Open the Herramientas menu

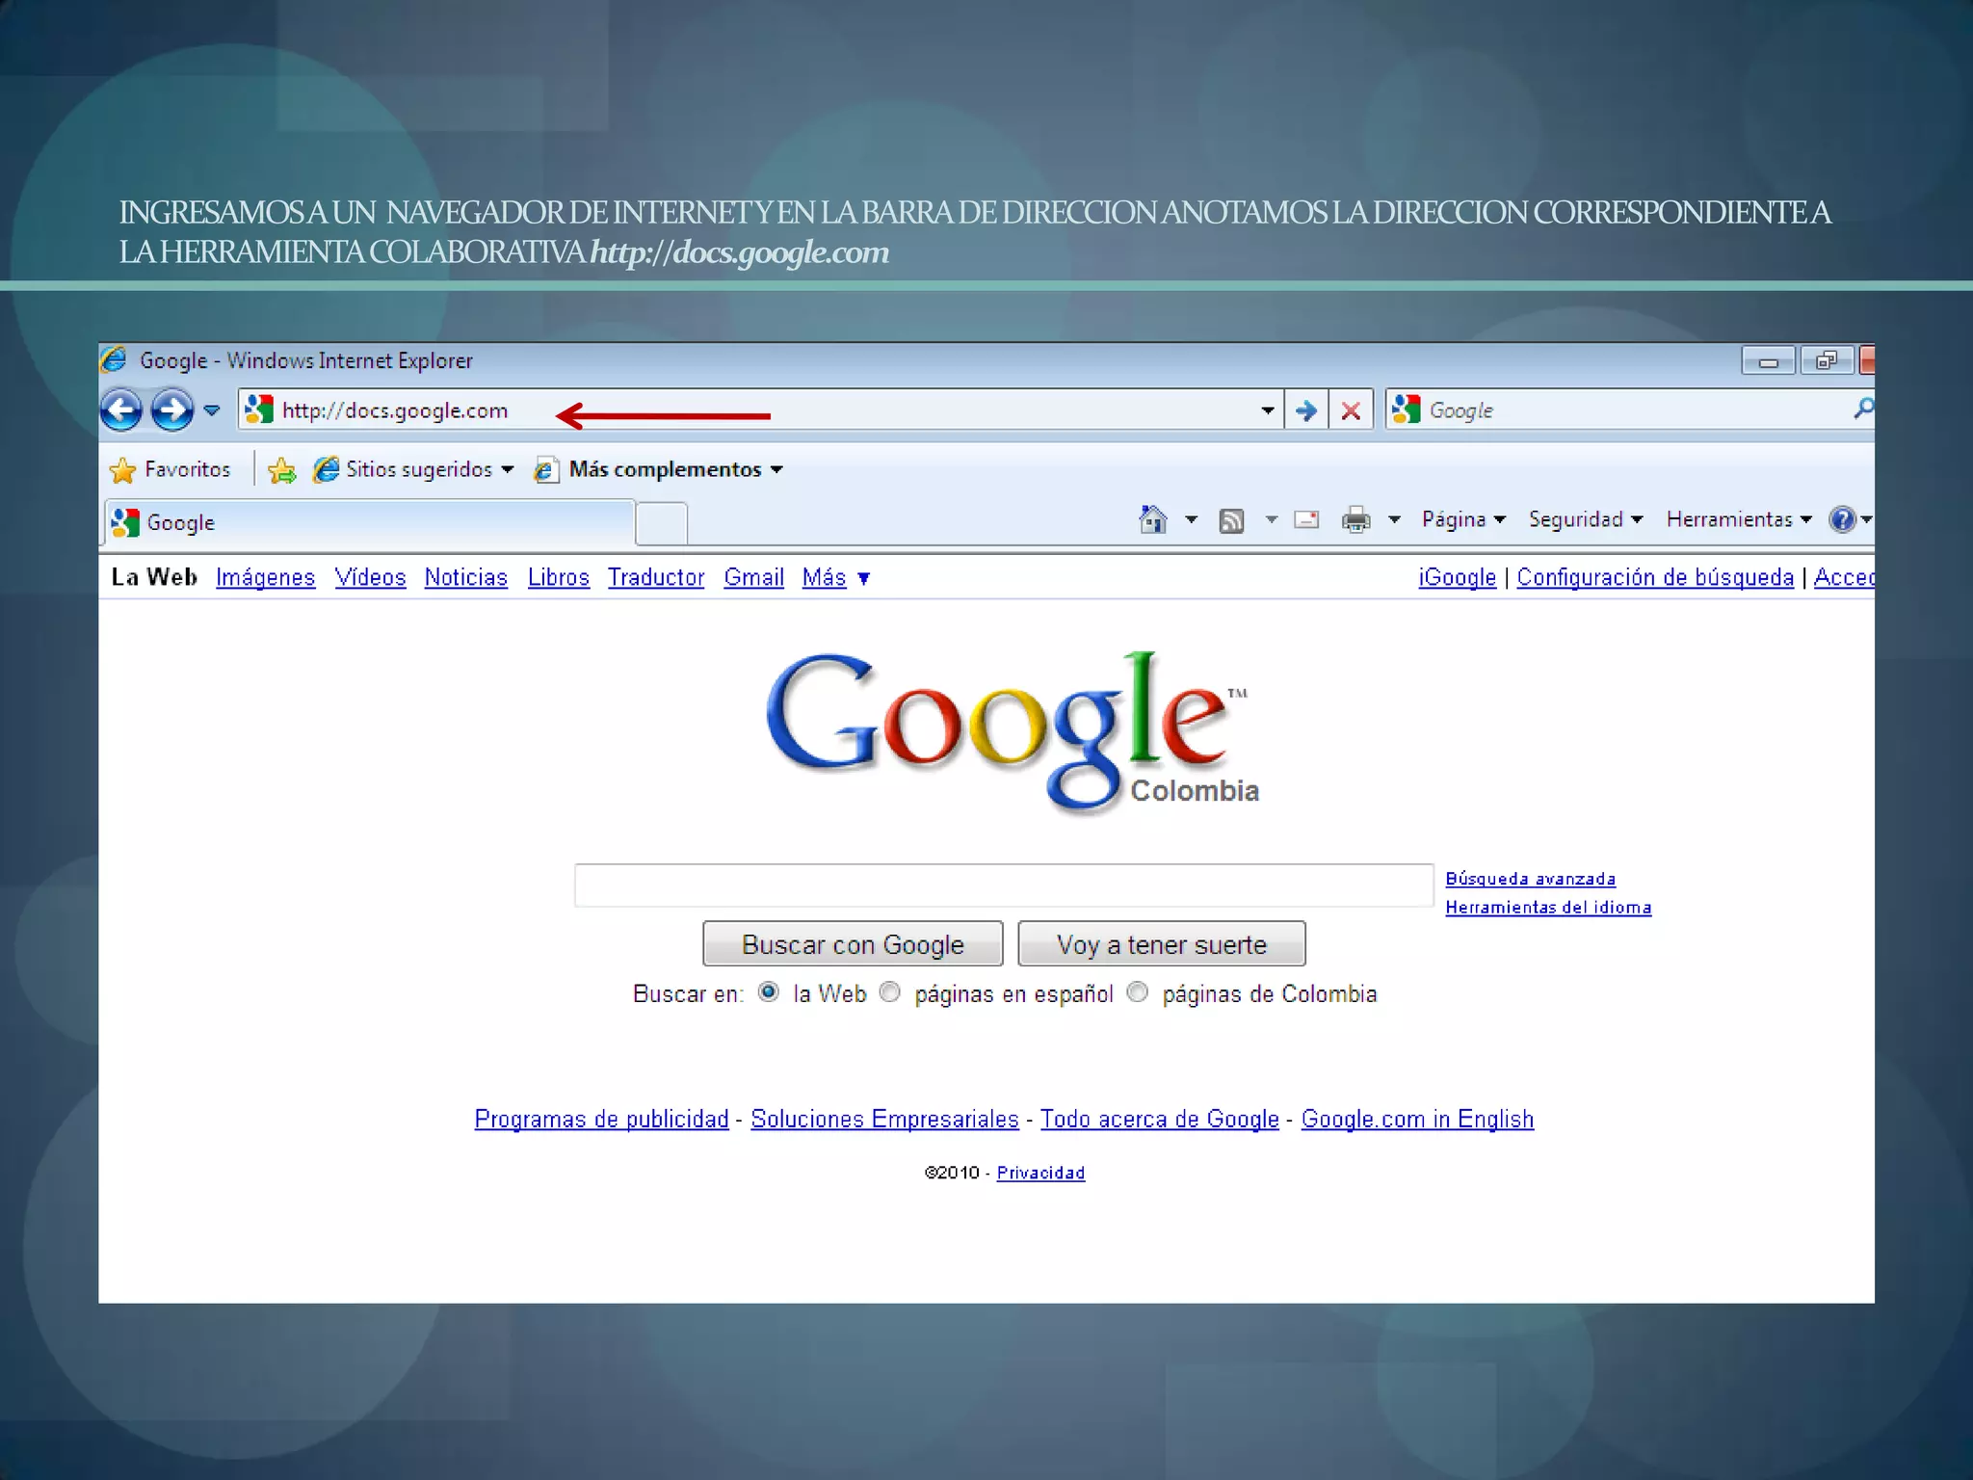[x=1739, y=519]
